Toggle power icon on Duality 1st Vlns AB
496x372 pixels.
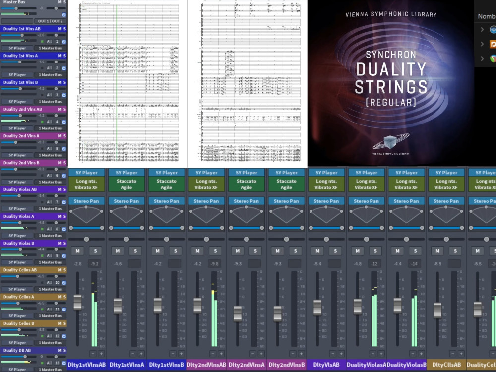click(x=64, y=42)
